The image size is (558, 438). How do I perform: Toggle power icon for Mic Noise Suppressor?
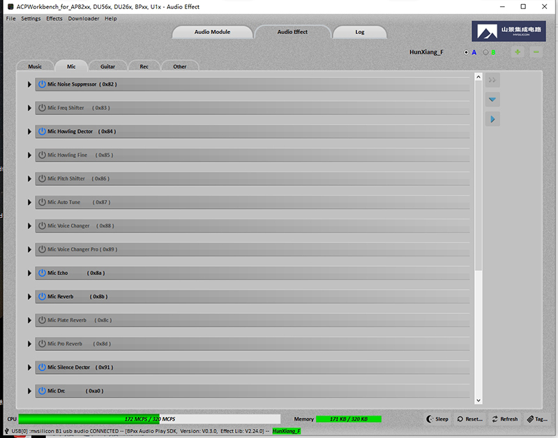[42, 84]
